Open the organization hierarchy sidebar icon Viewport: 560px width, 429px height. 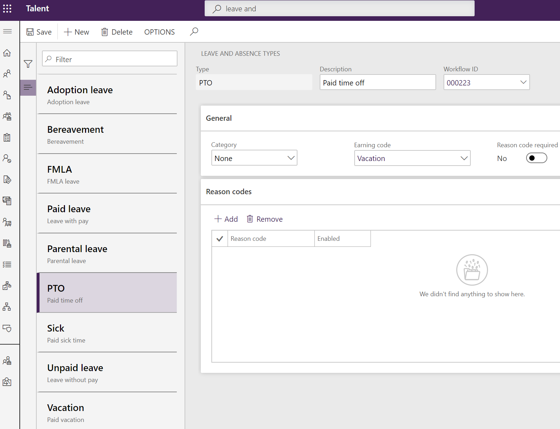(x=7, y=307)
